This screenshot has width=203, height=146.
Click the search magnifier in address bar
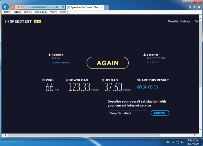coord(57,7)
